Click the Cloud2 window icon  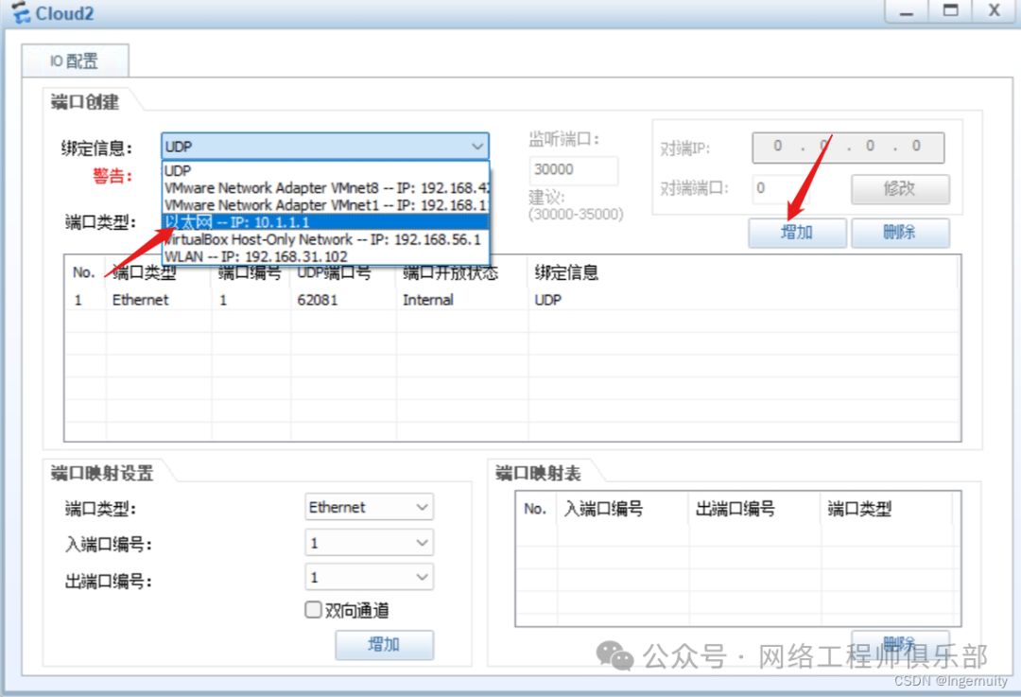coord(21,12)
